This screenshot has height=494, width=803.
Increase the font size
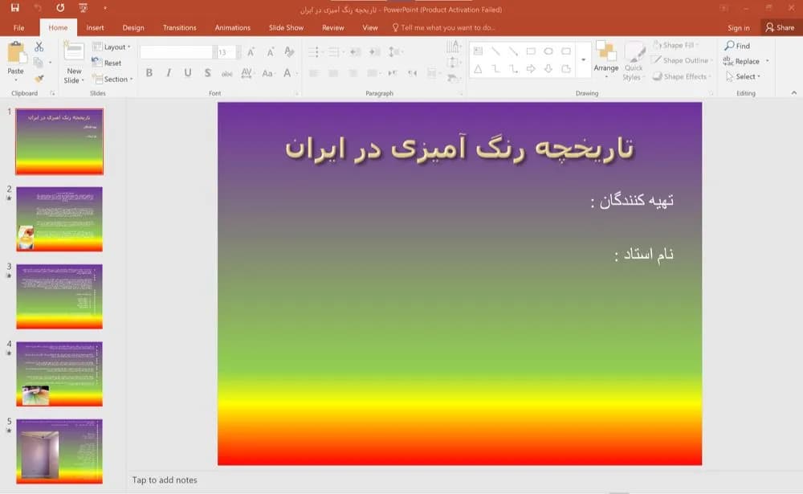[251, 52]
